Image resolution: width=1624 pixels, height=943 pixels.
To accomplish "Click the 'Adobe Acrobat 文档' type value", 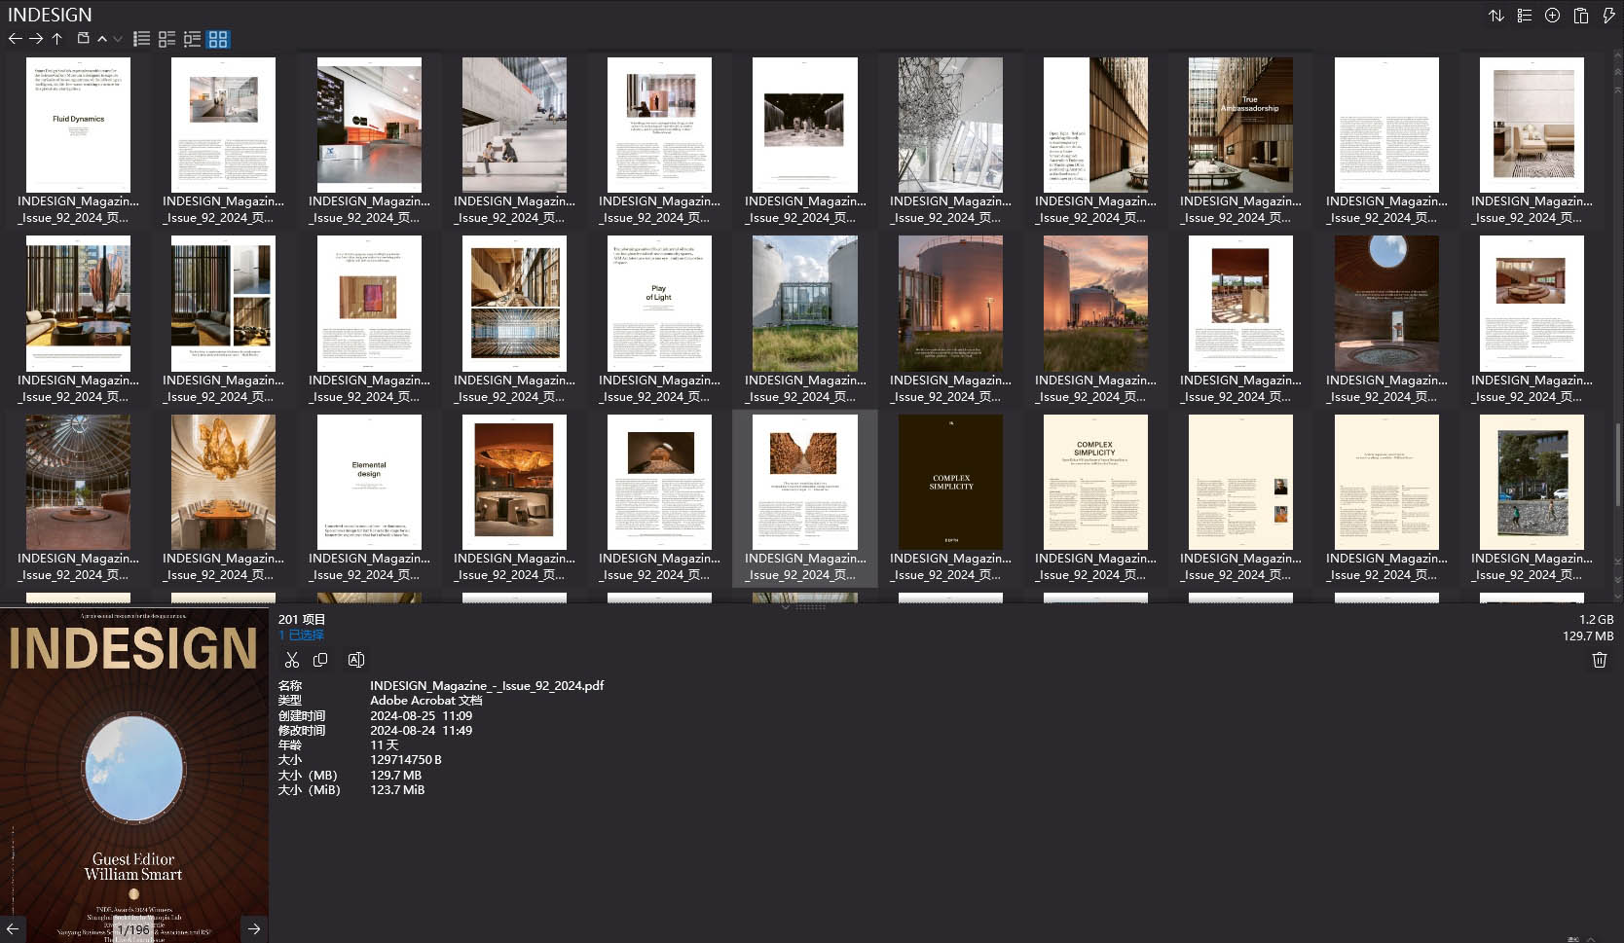I will [426, 701].
